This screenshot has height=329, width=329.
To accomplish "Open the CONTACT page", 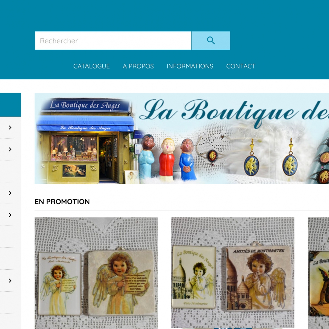I will tap(241, 66).
